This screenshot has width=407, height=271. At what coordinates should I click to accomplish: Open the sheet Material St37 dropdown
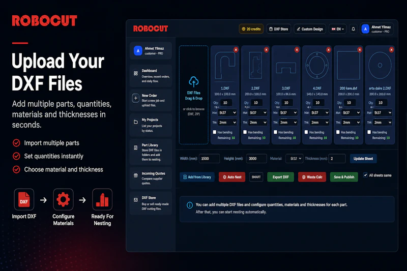pyautogui.click(x=295, y=159)
